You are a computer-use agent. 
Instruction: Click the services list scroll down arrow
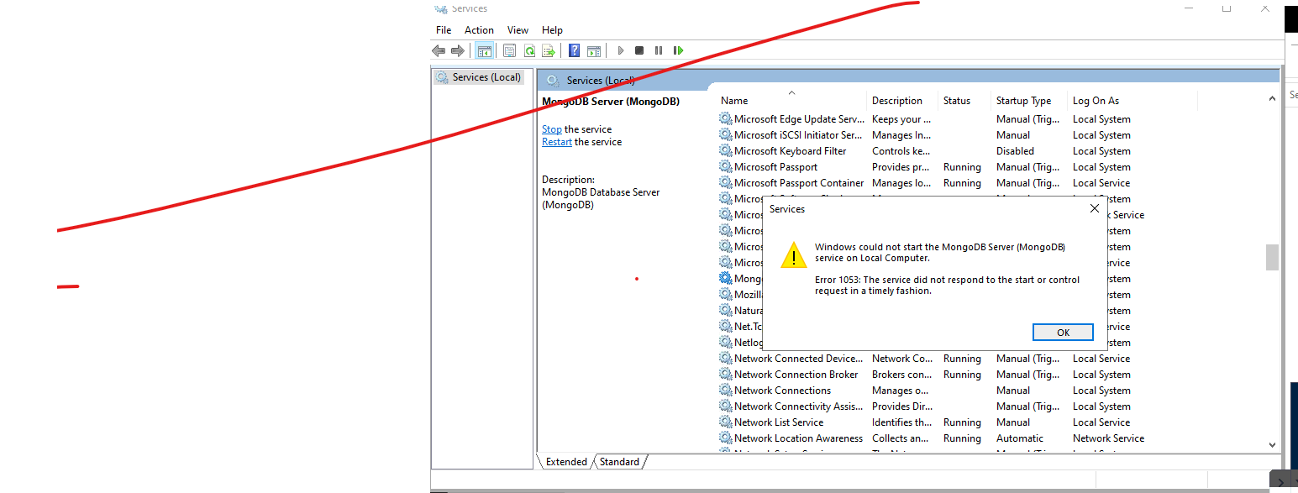[1272, 445]
